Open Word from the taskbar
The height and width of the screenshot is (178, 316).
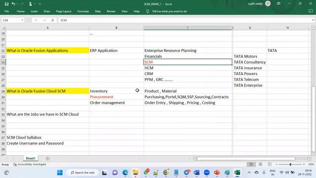pyautogui.click(x=197, y=173)
